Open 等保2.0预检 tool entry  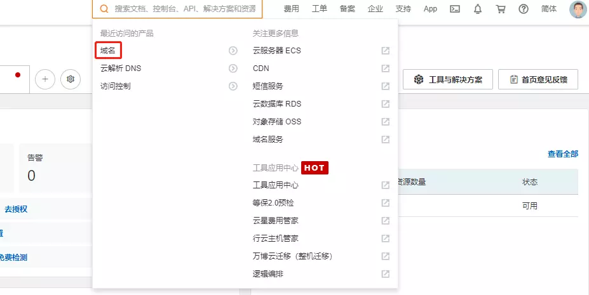[x=273, y=203]
